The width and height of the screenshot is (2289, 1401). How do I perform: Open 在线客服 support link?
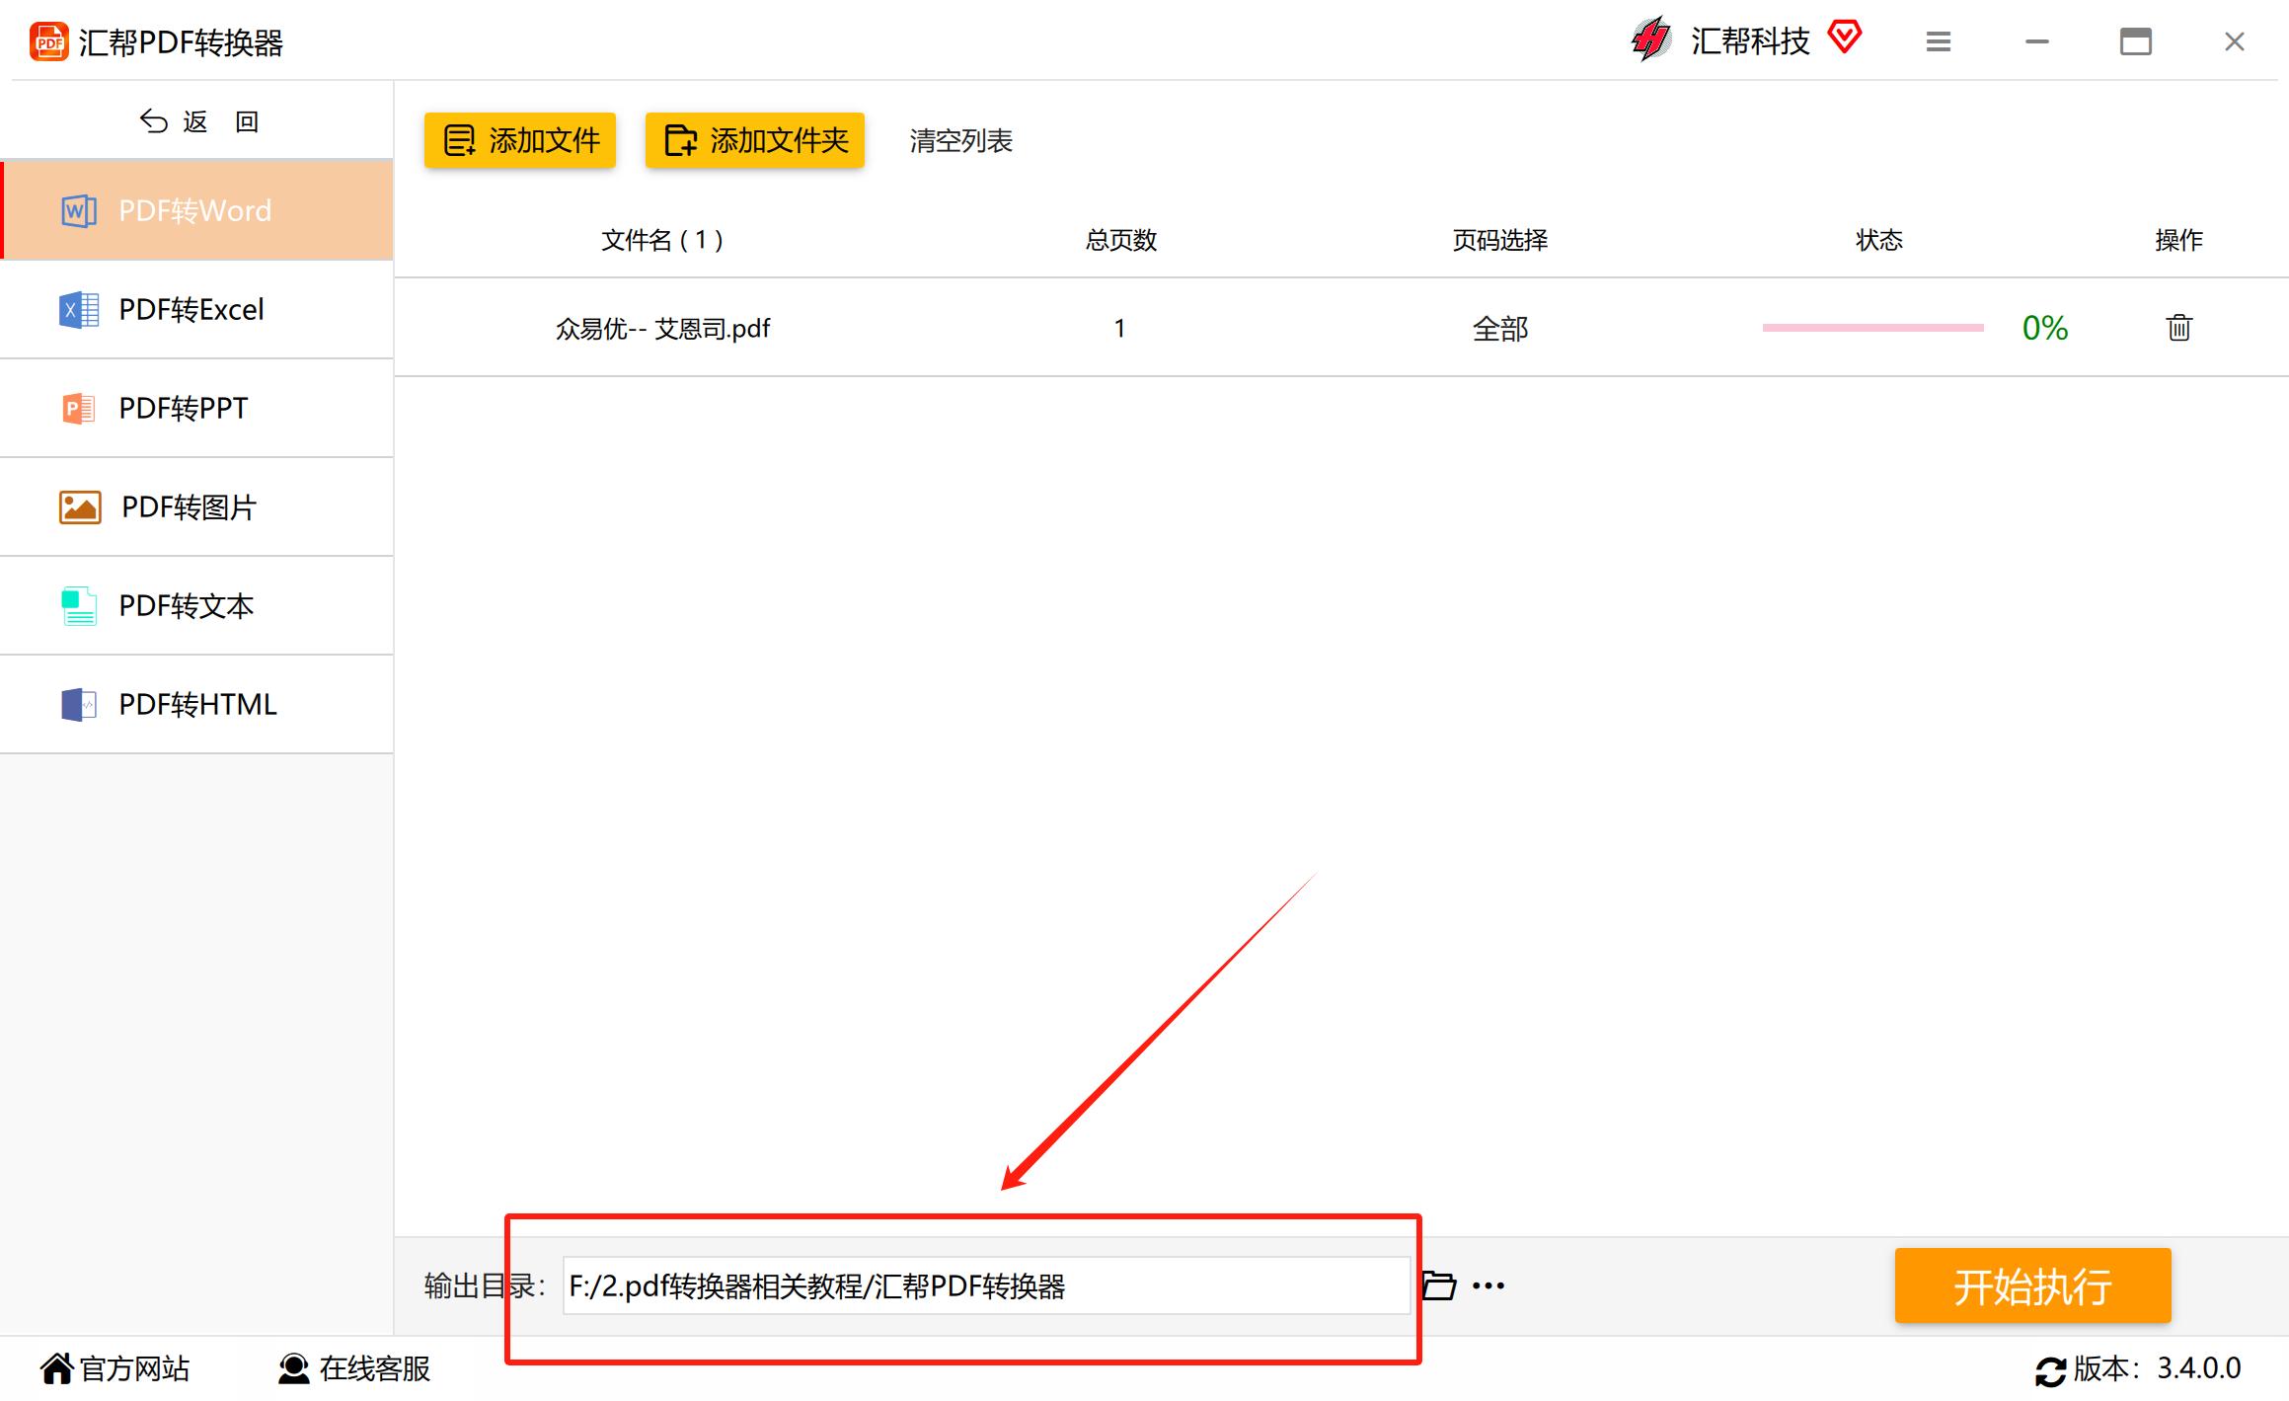point(353,1368)
